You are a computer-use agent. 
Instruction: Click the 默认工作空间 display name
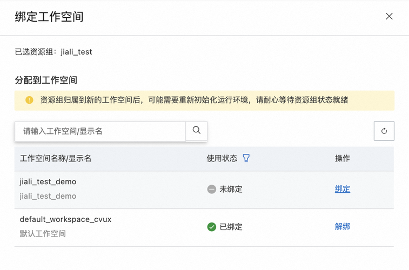pyautogui.click(x=43, y=234)
